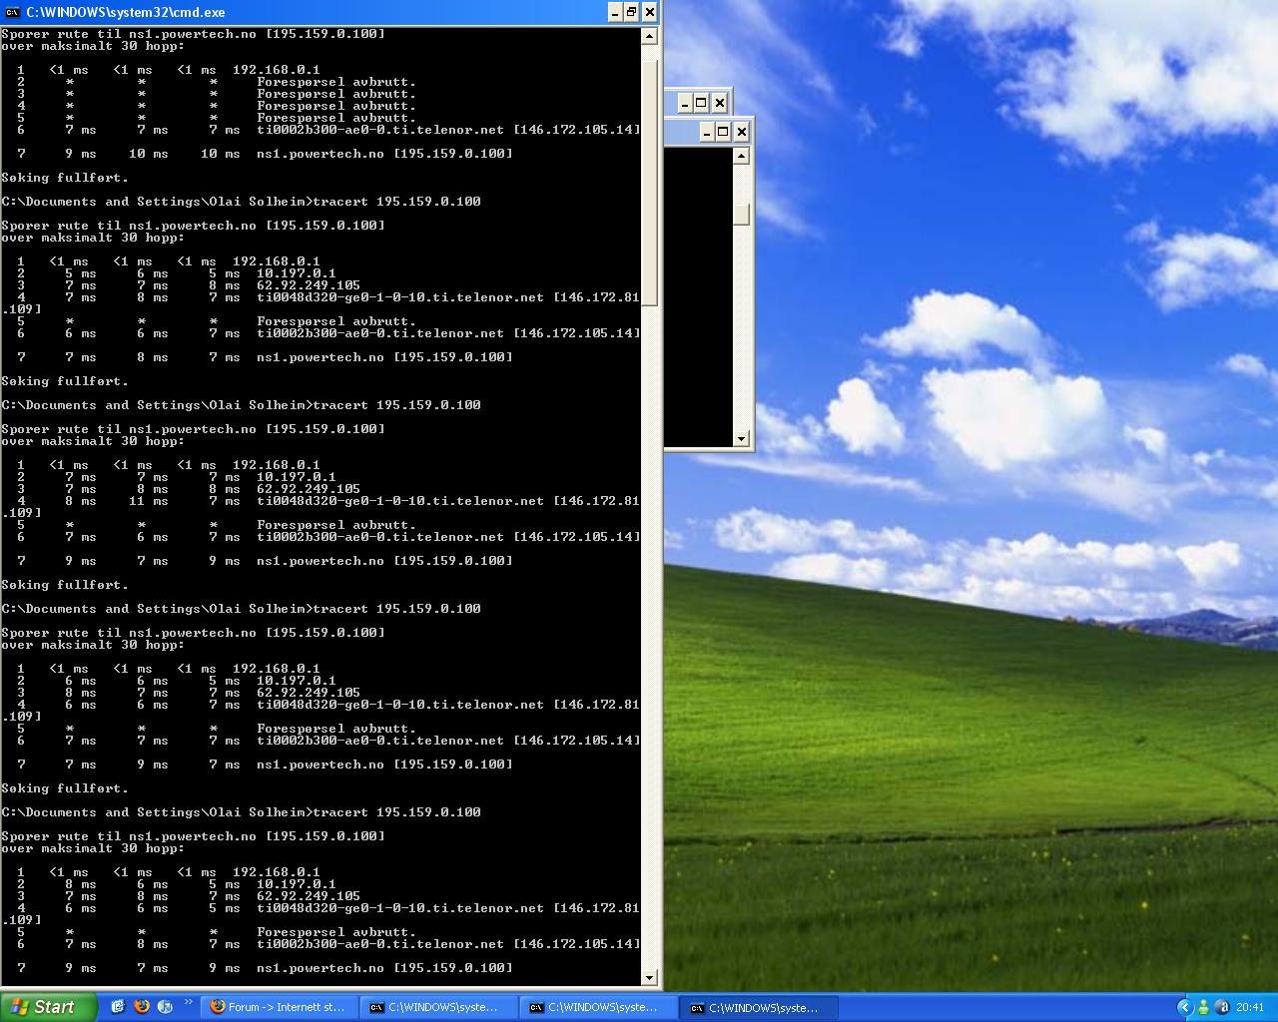Expand hidden Quick Launch items chevron
This screenshot has height=1022, width=1278.
click(x=188, y=1003)
